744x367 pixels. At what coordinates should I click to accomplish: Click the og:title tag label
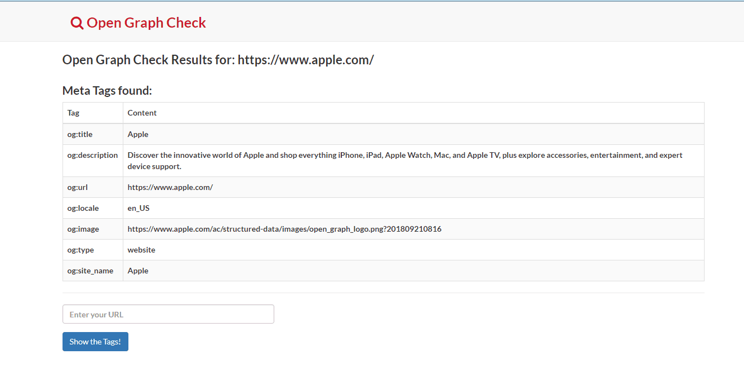79,134
